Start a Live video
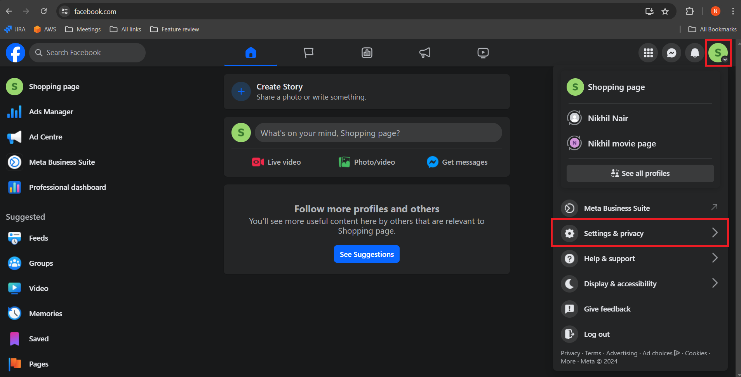 pyautogui.click(x=277, y=162)
